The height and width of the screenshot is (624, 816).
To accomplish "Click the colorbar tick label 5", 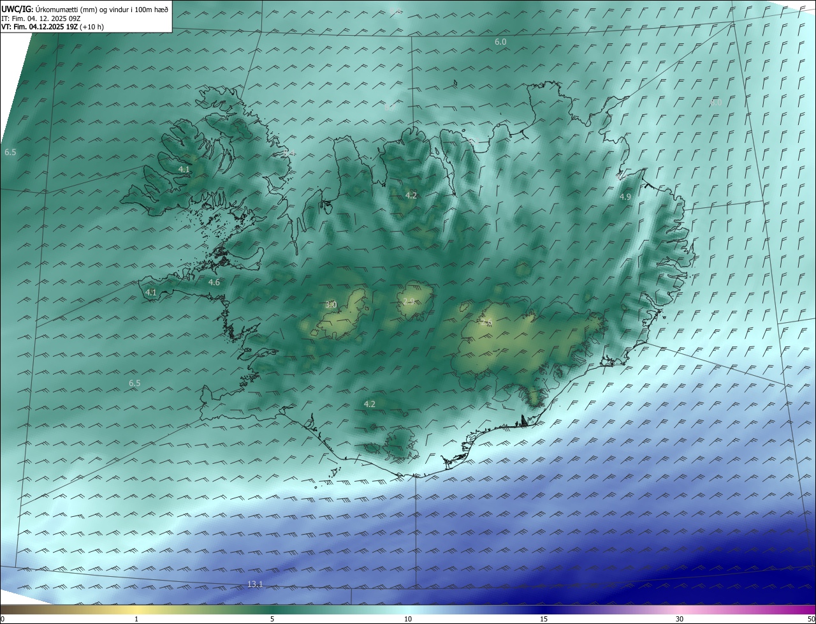I will click(x=272, y=619).
